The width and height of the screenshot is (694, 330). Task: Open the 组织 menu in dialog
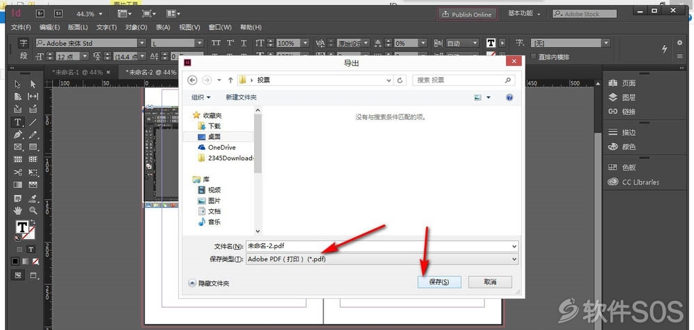[x=201, y=97]
